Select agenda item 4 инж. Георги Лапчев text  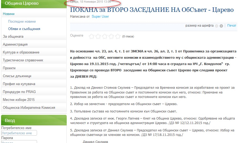point(152,121)
